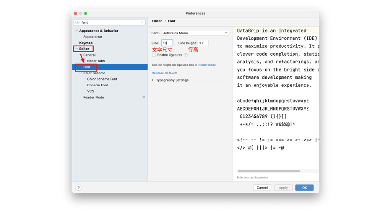Image resolution: width=392 pixels, height=212 pixels.
Task: Open Keymap settings page
Action: click(86, 43)
